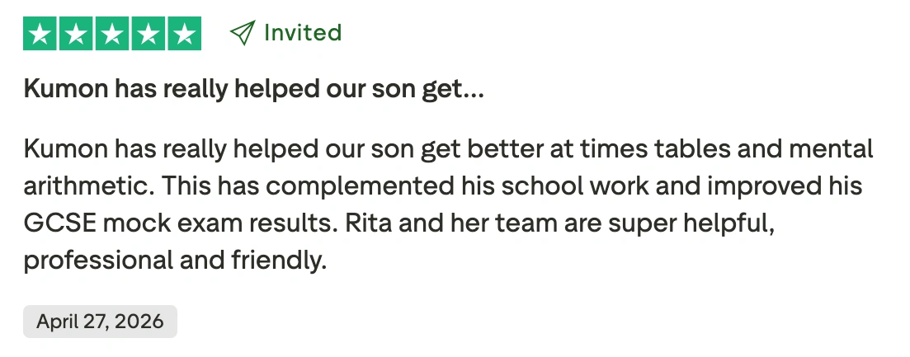Screen dimensions: 910x357
Task: Click 'GCSE' in the review paragraph
Action: [x=59, y=223]
